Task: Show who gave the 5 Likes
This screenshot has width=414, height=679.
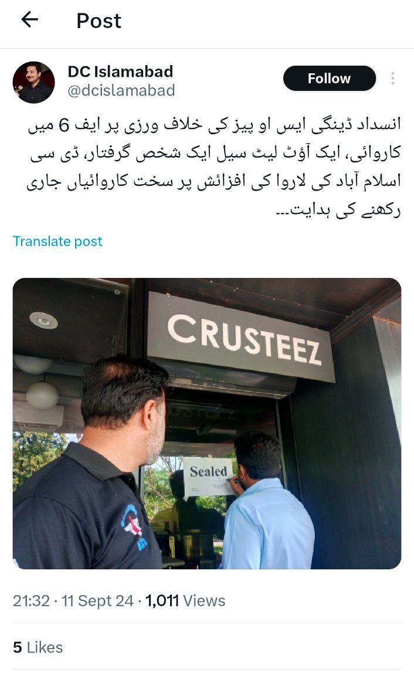Action: 38,647
